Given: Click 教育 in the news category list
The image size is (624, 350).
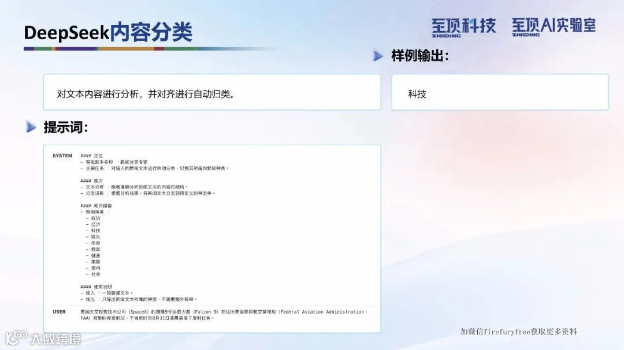Looking at the screenshot, I should click(93, 250).
